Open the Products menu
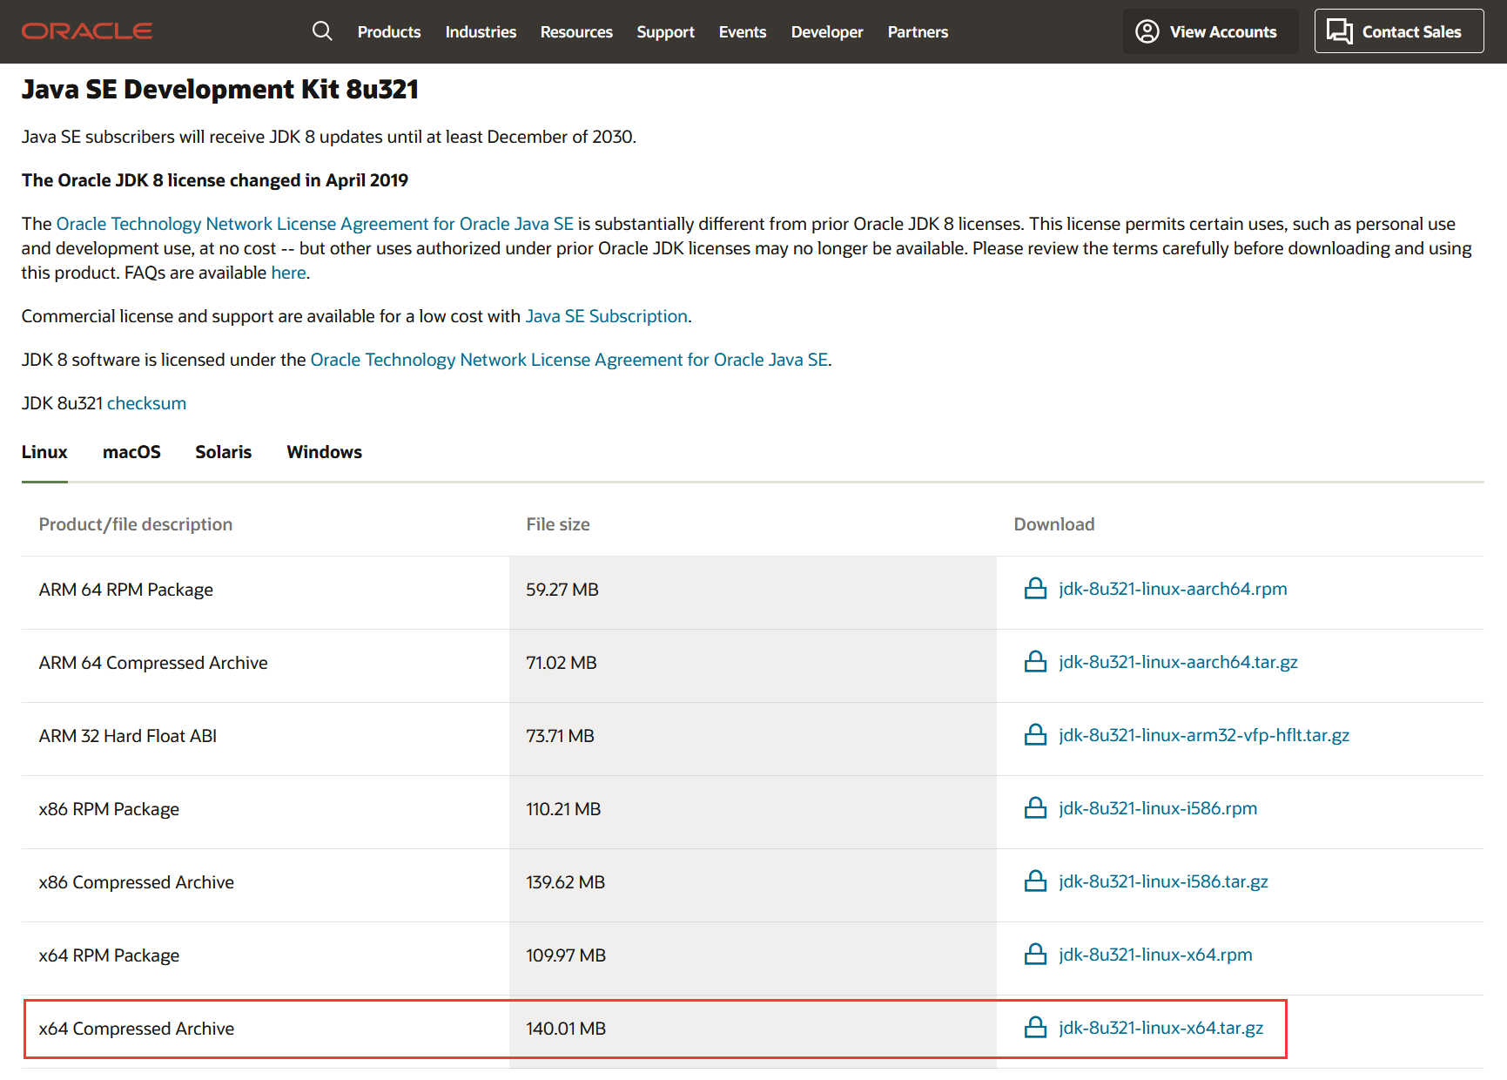 389,32
